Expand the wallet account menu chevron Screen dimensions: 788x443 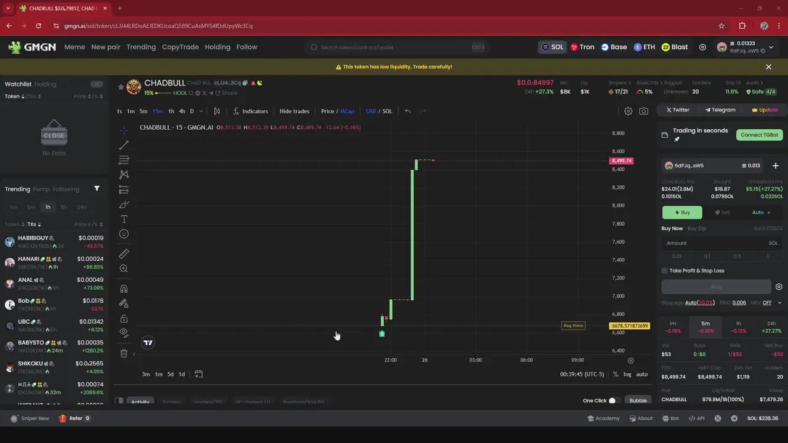771,47
